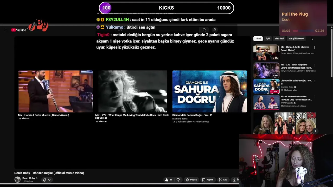Viewport: 333px width, 187px height.
Task: Click the 15:08 duration badge on RuPaul thumbnail
Action: (276, 107)
